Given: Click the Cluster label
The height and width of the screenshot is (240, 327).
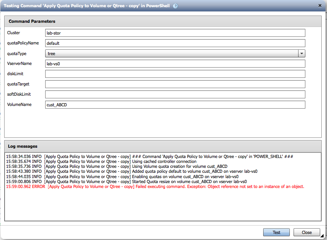Looking at the screenshot, I should [14, 33].
